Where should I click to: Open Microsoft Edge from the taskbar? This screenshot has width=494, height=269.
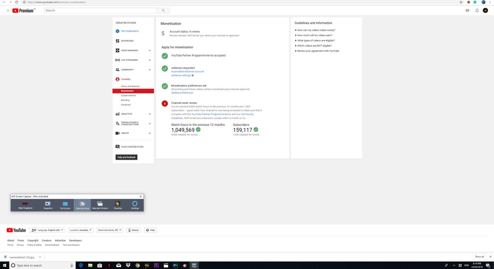[81, 265]
